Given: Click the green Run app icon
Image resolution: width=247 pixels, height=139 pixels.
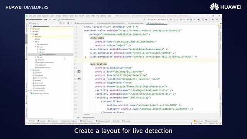Looking at the screenshot, I should tap(171, 20).
